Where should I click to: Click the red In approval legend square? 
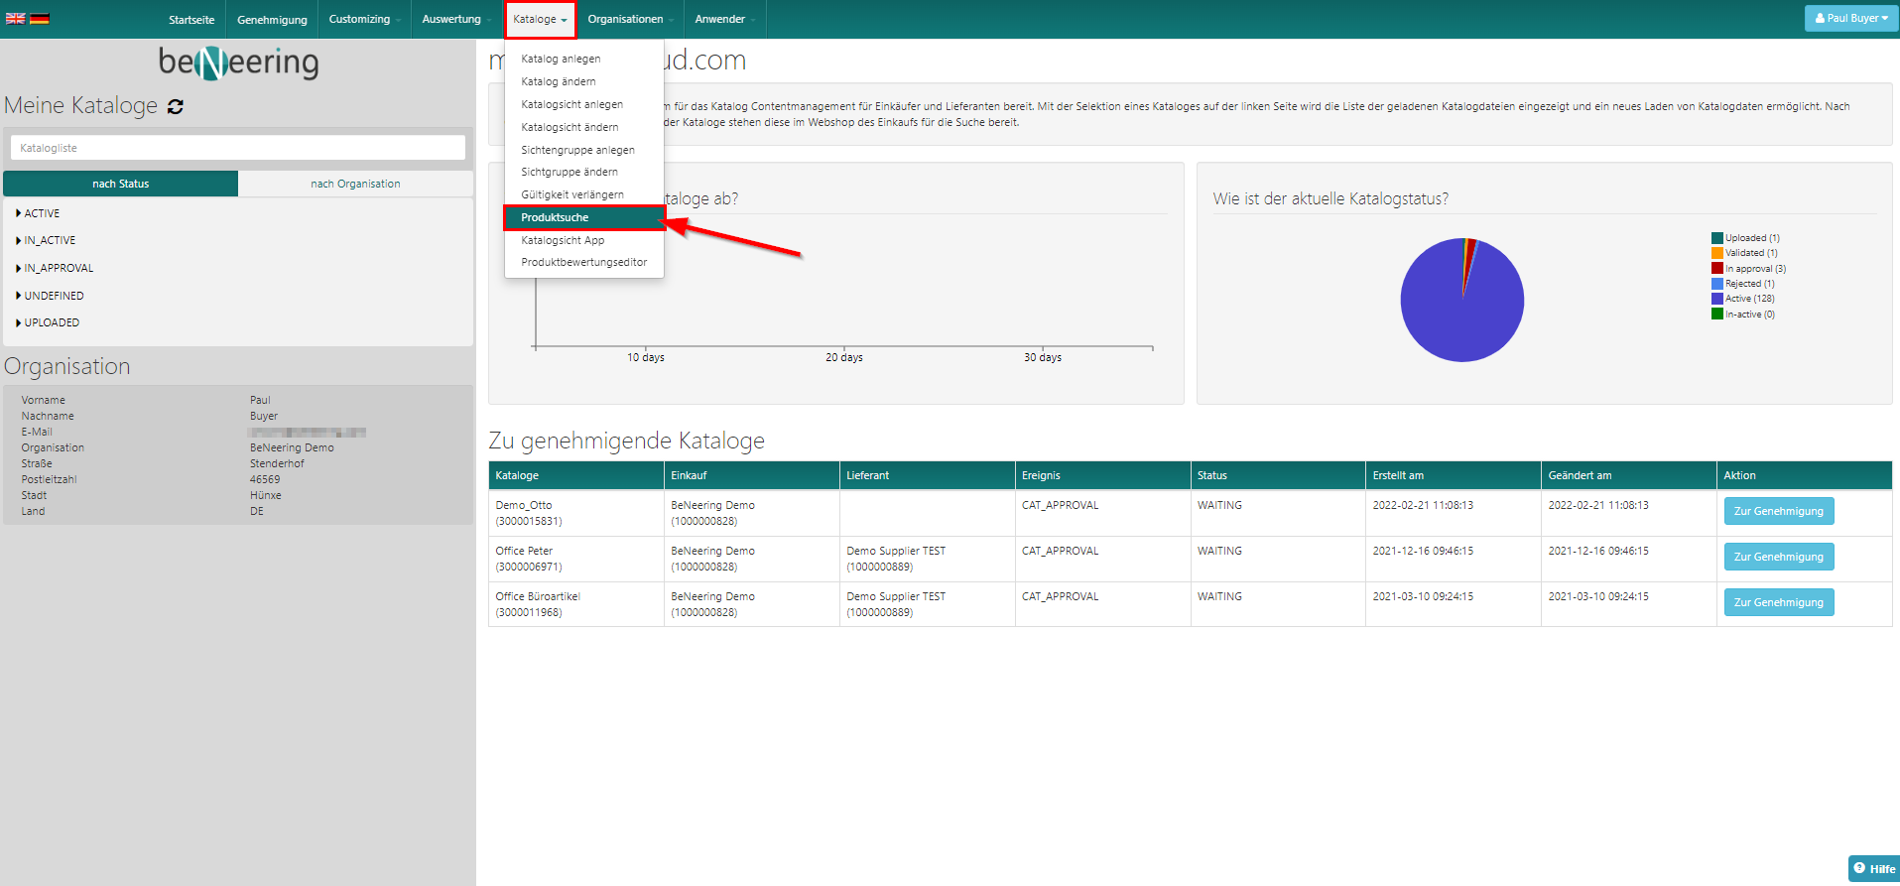(x=1716, y=269)
